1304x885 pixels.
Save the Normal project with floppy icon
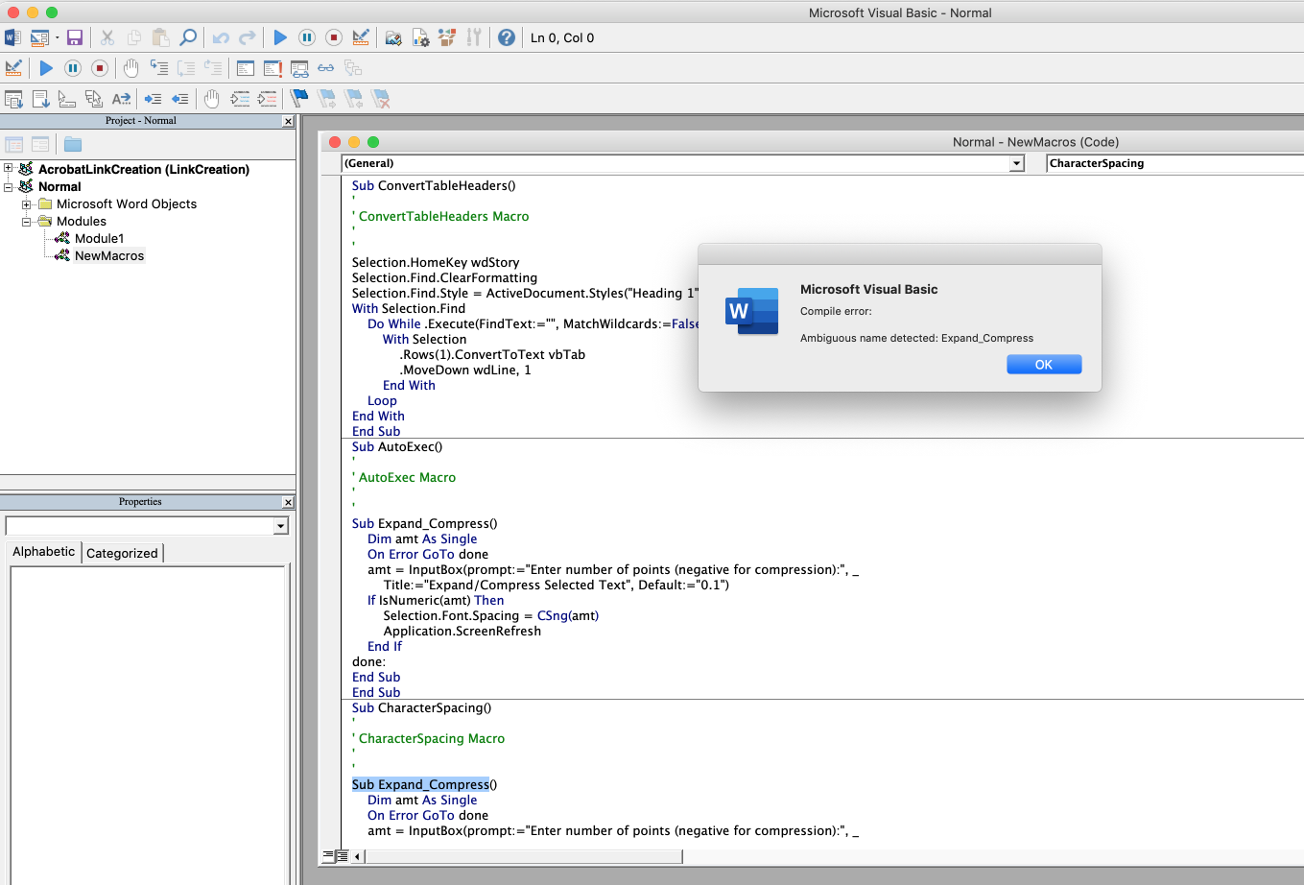pos(74,37)
